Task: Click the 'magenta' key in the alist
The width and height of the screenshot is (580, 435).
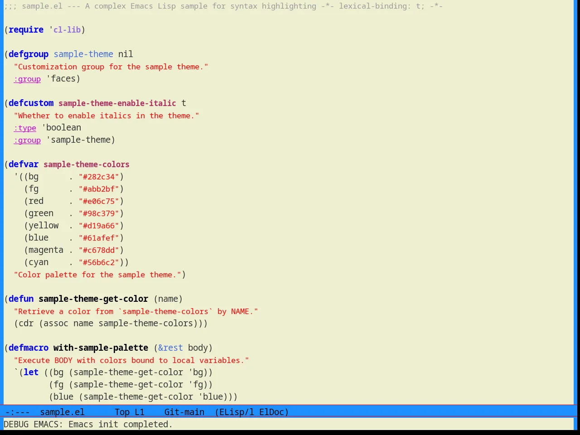Action: point(46,250)
